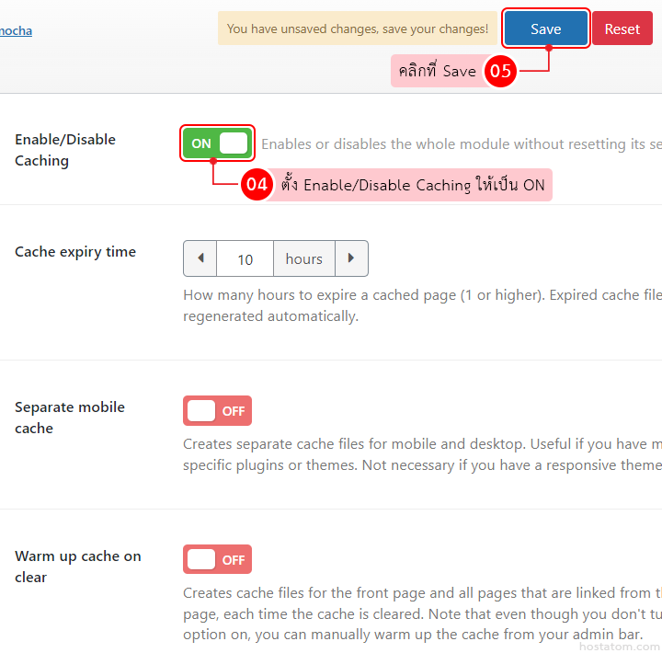Decrease cache expiry with the left arrow
The width and height of the screenshot is (662, 653).
click(x=200, y=258)
